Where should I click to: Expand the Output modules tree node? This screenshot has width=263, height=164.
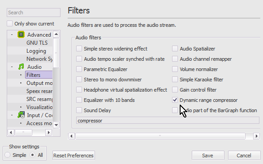(21, 83)
